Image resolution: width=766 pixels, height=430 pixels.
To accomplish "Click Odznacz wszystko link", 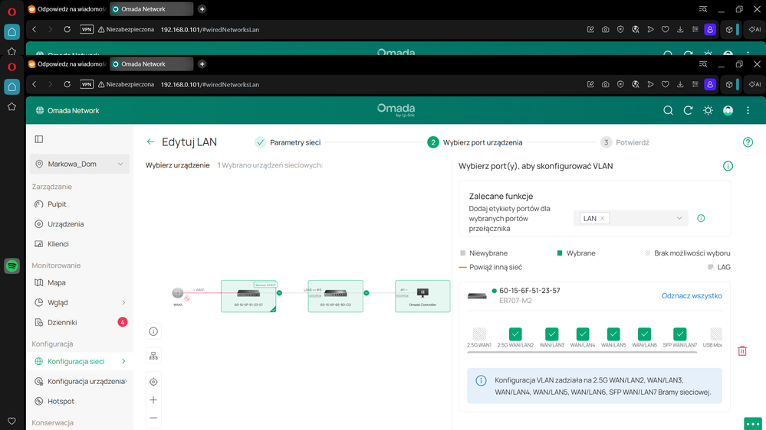I will [692, 296].
